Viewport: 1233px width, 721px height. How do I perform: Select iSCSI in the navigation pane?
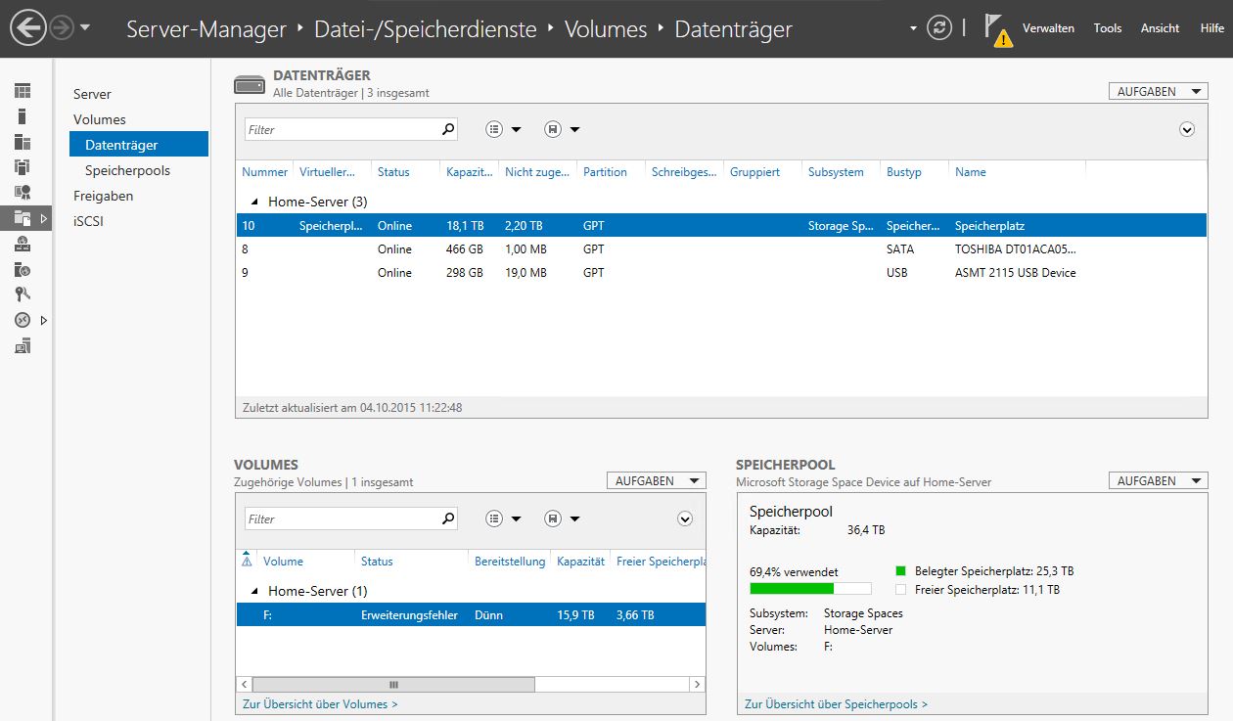coord(88,221)
